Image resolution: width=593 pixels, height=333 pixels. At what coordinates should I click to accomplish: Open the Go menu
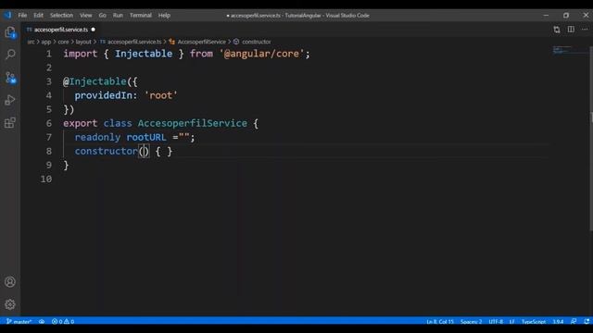[x=103, y=16]
